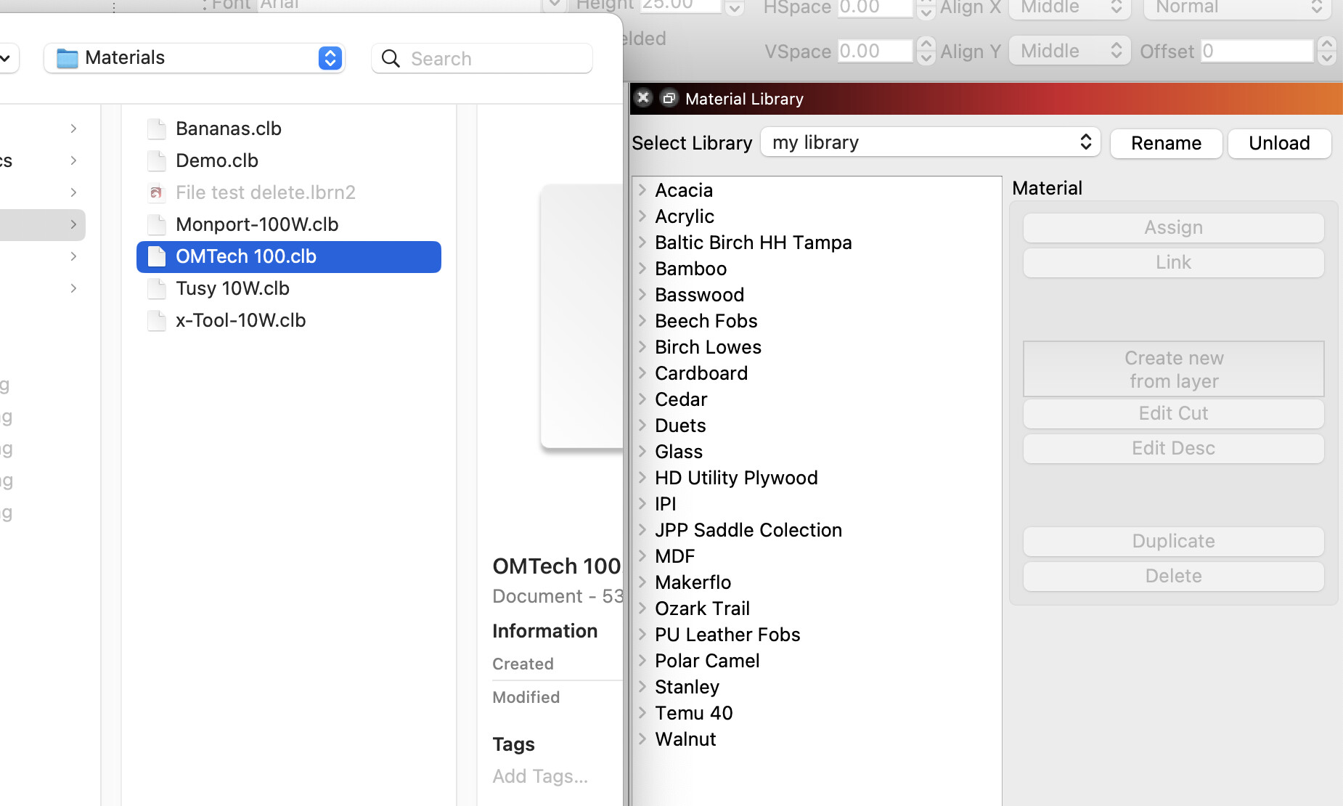Open the Select Library dropdown
This screenshot has height=806, width=1343.
coord(931,142)
